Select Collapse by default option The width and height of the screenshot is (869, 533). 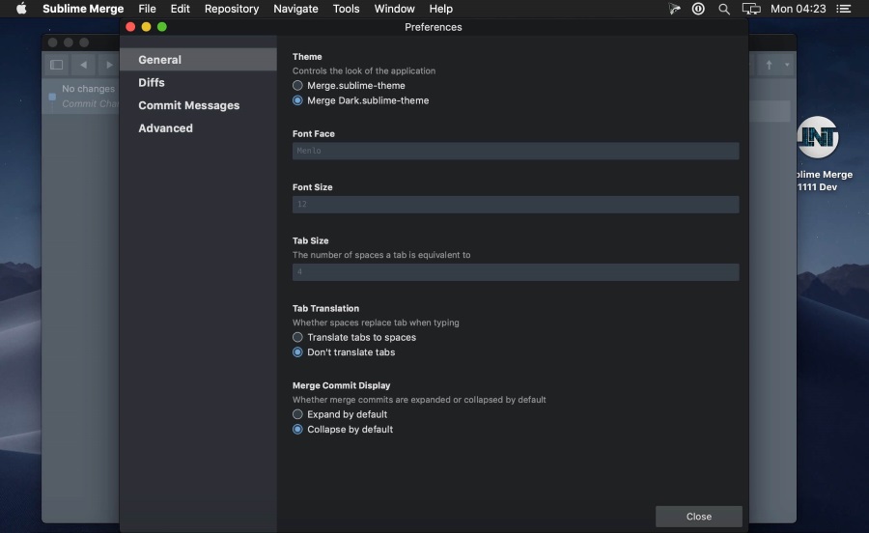click(297, 429)
